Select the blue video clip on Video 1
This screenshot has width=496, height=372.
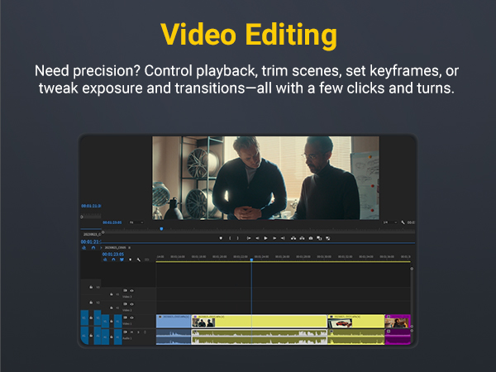tap(174, 321)
